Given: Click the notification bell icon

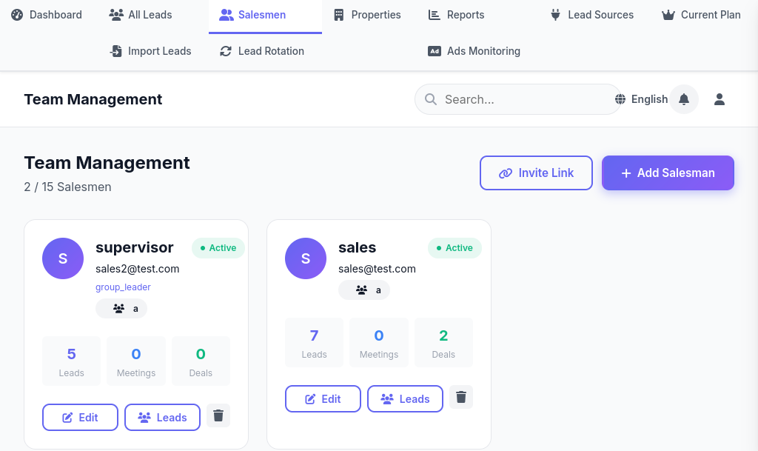Looking at the screenshot, I should [x=684, y=99].
